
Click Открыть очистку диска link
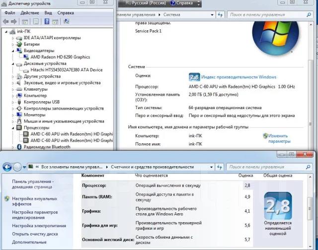[x=35, y=234]
